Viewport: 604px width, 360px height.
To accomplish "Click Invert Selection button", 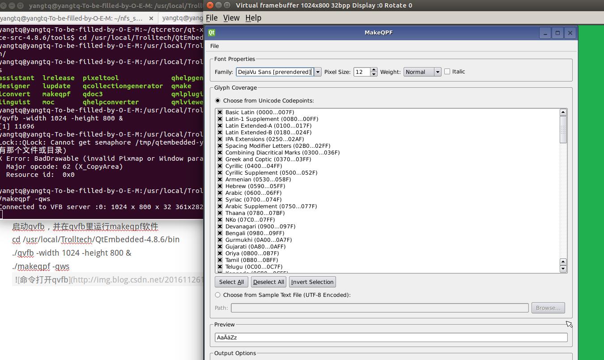I will pos(312,282).
